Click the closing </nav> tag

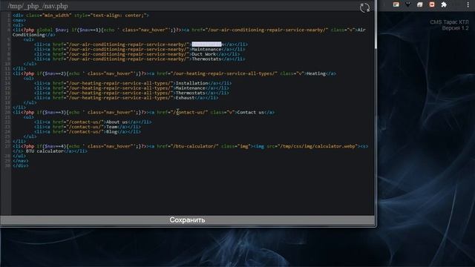(x=21, y=161)
